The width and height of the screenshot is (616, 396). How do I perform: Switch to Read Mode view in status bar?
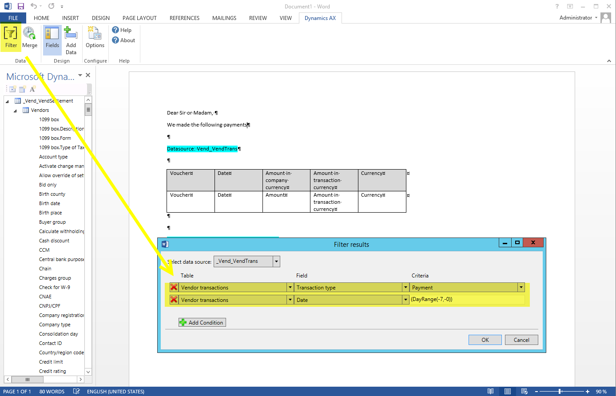[490, 392]
